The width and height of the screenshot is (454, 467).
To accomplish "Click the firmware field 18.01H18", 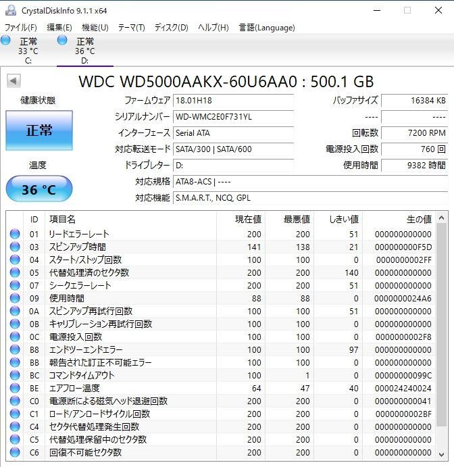I will pos(233,101).
